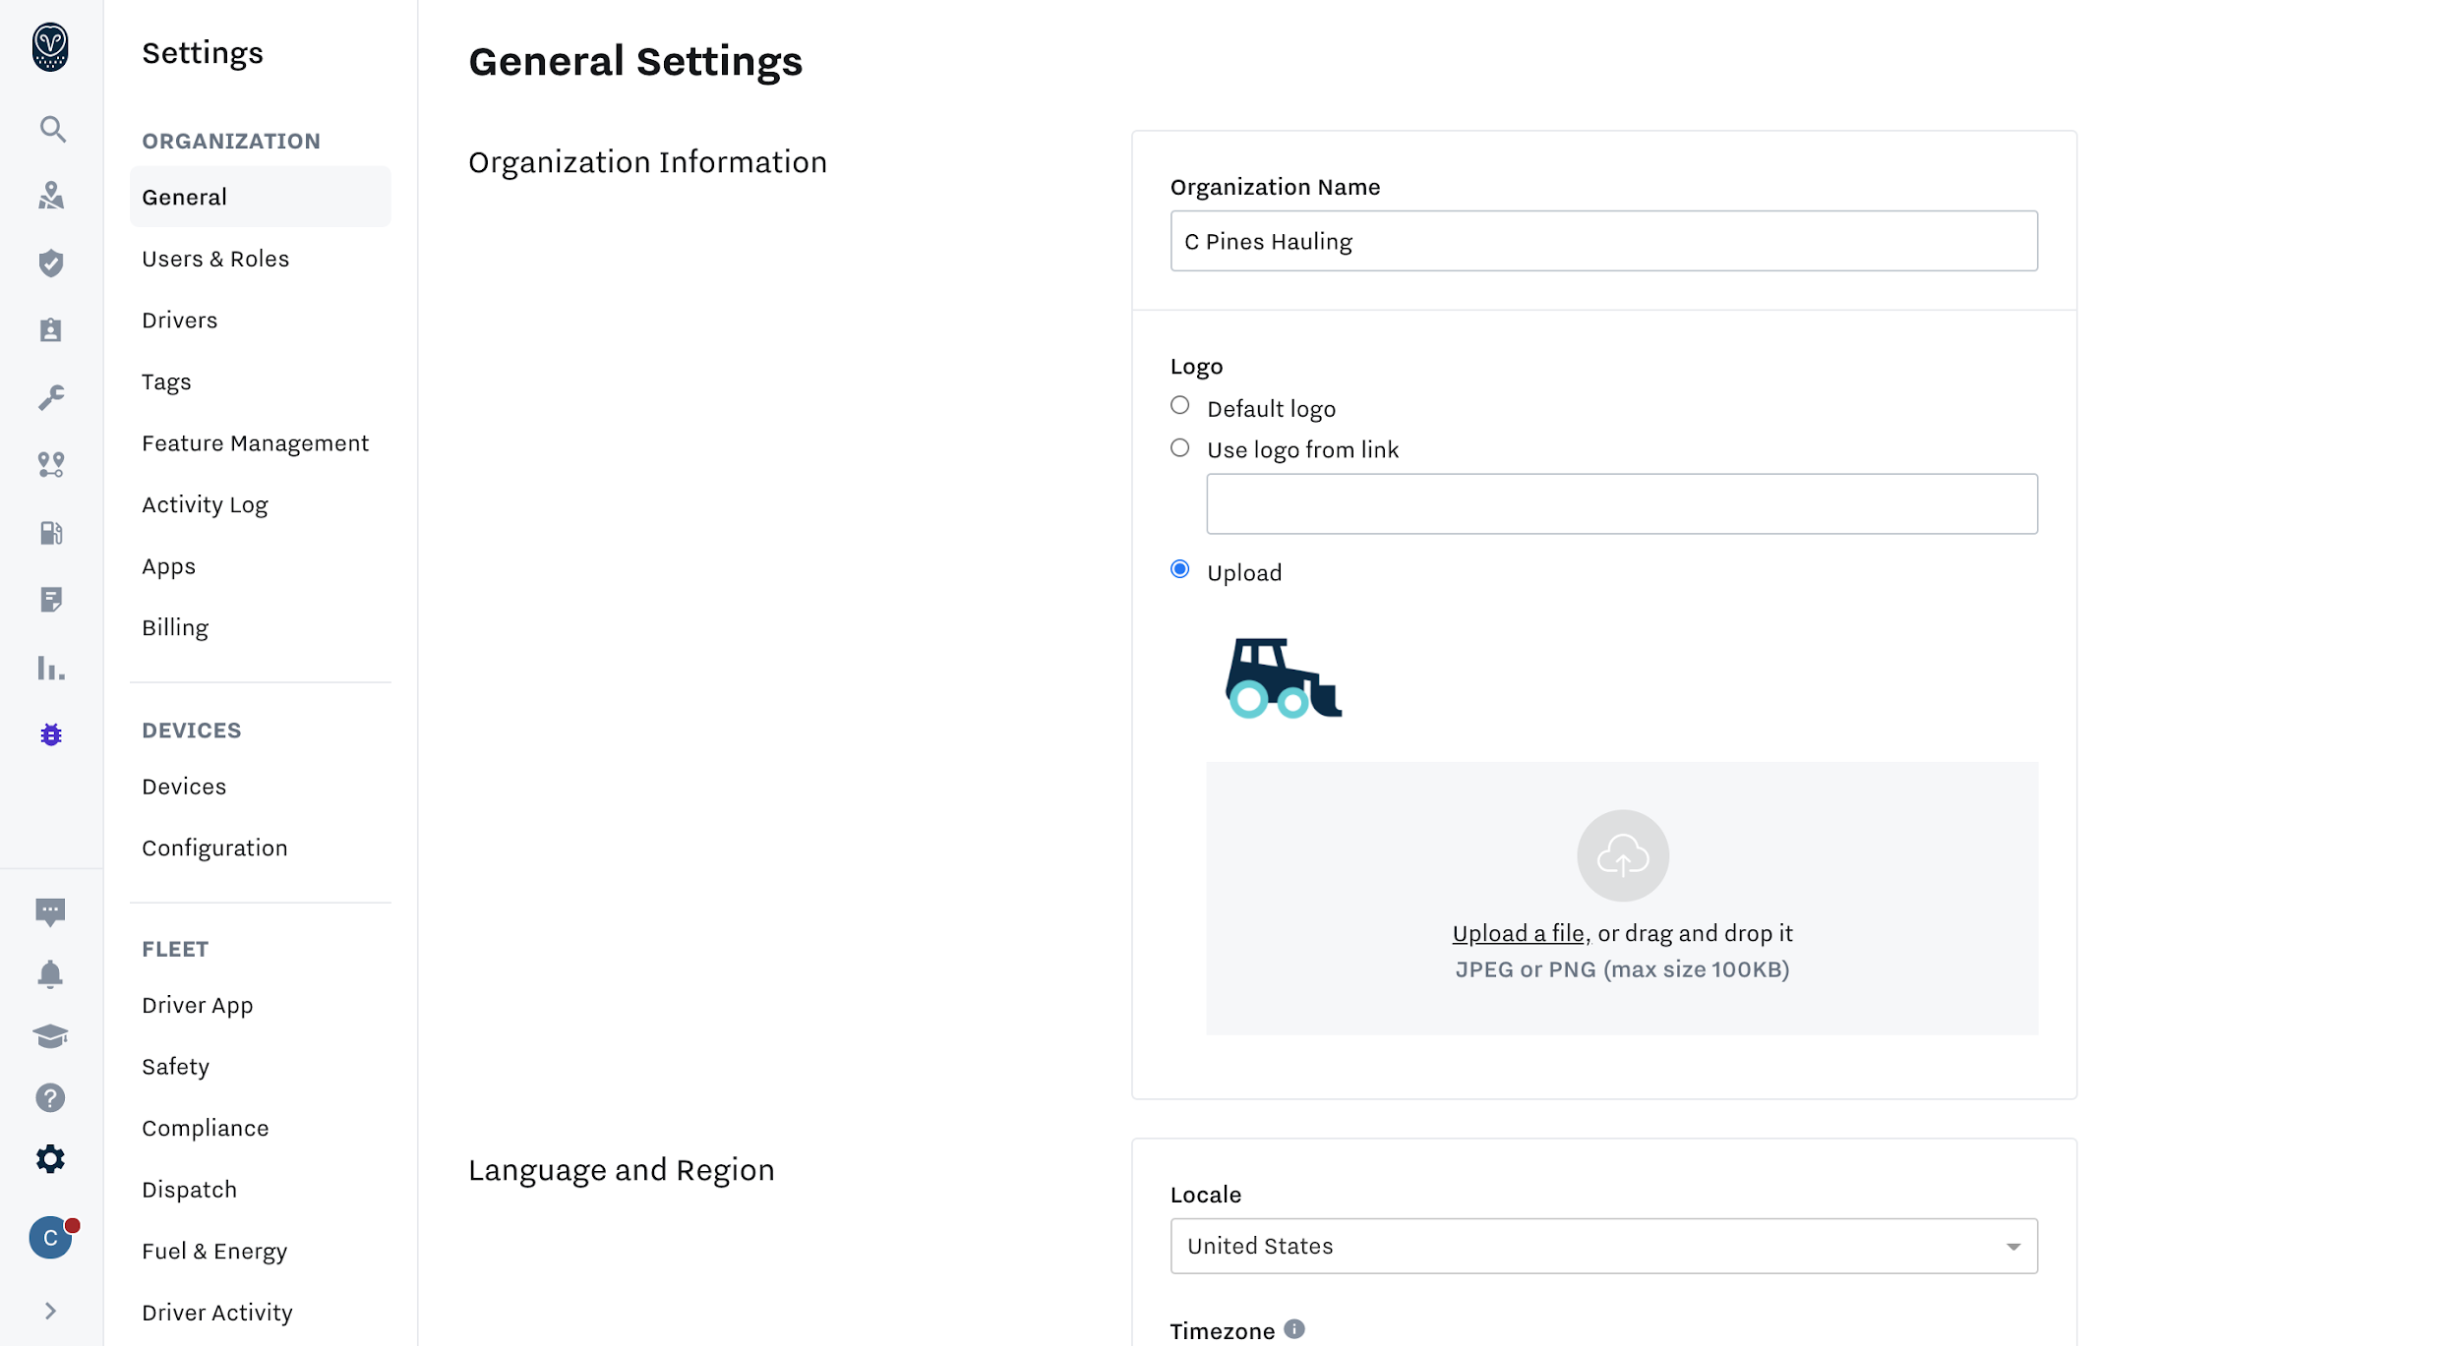Open the fleet map overview icon
The width and height of the screenshot is (2459, 1346).
tap(51, 195)
